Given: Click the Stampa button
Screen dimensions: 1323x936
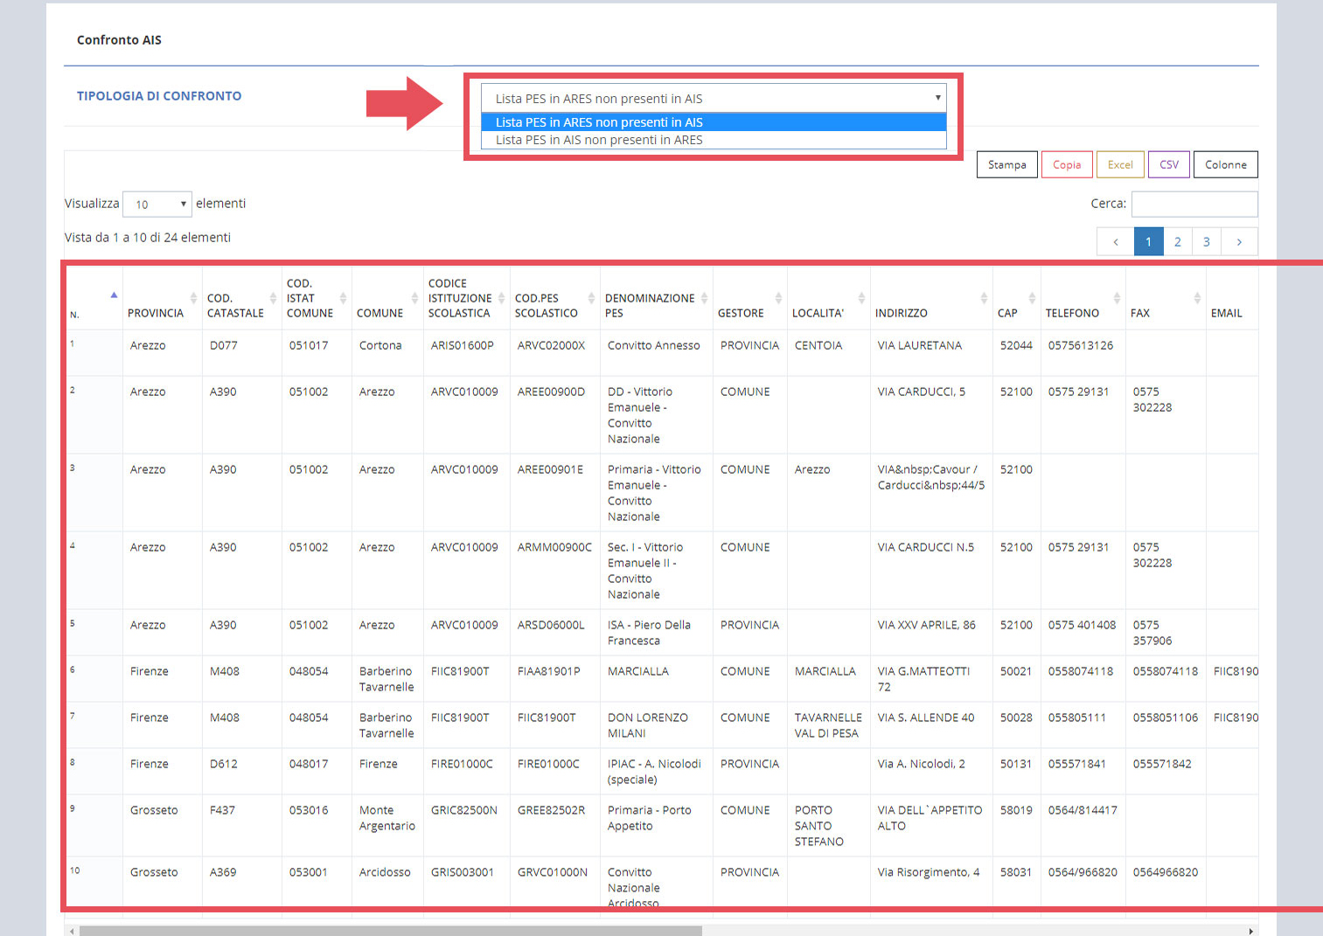Looking at the screenshot, I should (x=1007, y=164).
